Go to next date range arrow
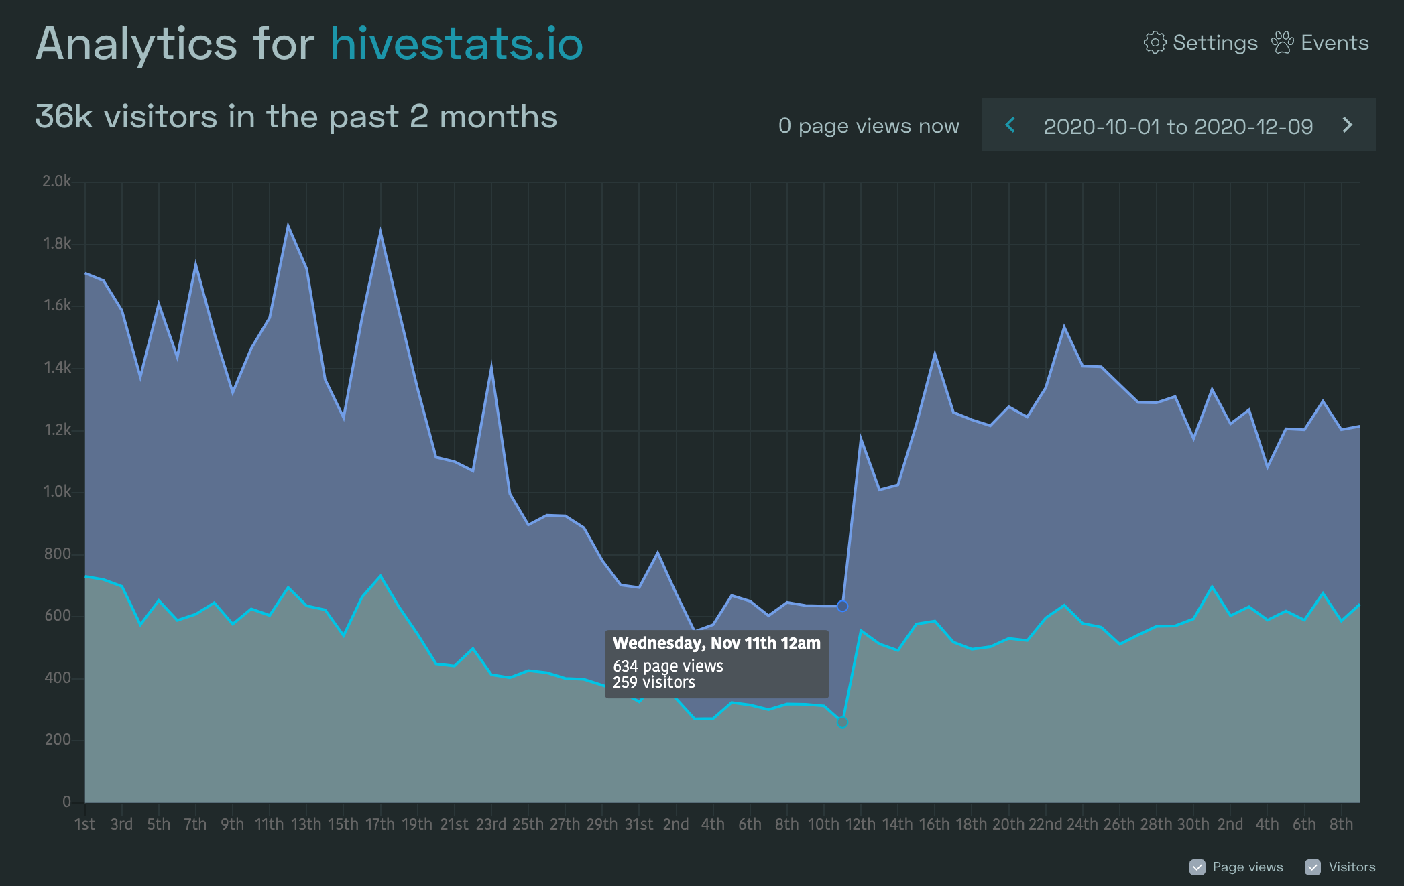The height and width of the screenshot is (886, 1404). coord(1348,125)
